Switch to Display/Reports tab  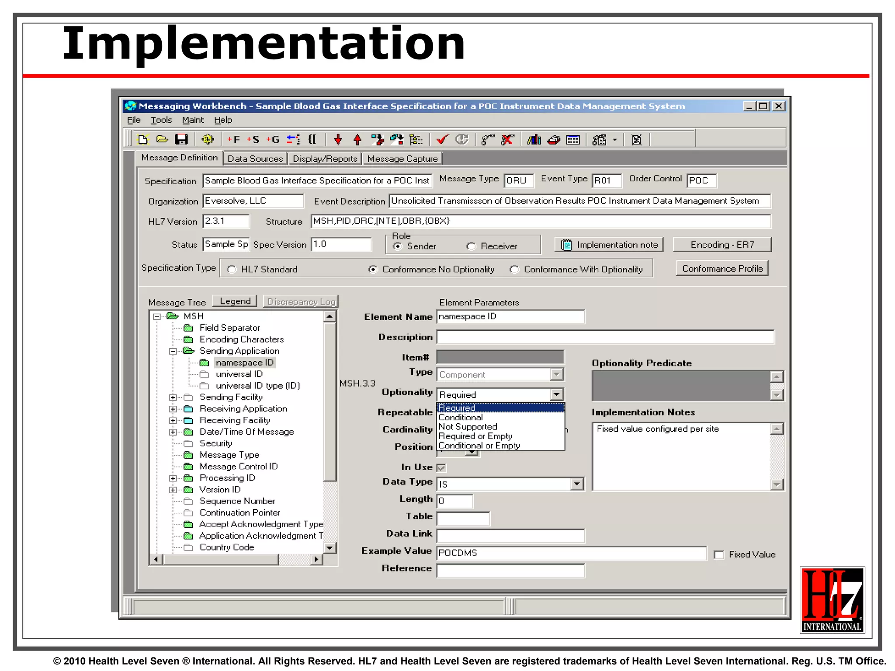pyautogui.click(x=325, y=159)
